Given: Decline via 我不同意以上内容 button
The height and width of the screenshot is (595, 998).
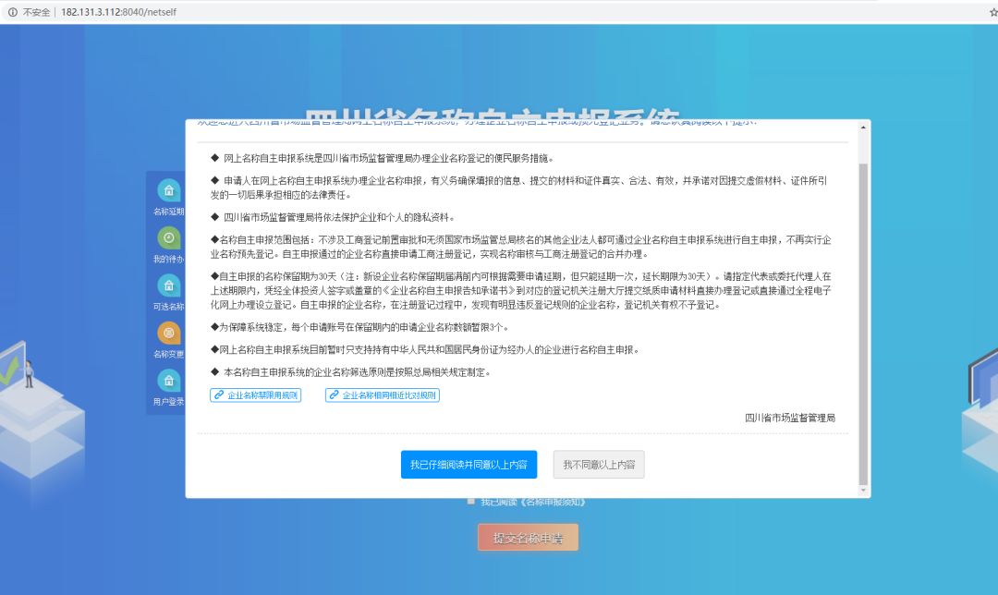Looking at the screenshot, I should (599, 465).
